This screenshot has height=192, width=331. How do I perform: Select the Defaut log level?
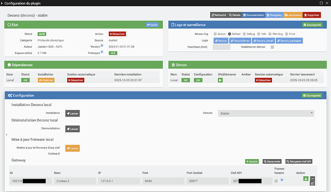click(229, 34)
